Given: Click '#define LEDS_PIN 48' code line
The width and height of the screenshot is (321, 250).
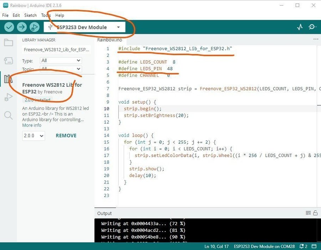Looking at the screenshot, I should point(146,69).
